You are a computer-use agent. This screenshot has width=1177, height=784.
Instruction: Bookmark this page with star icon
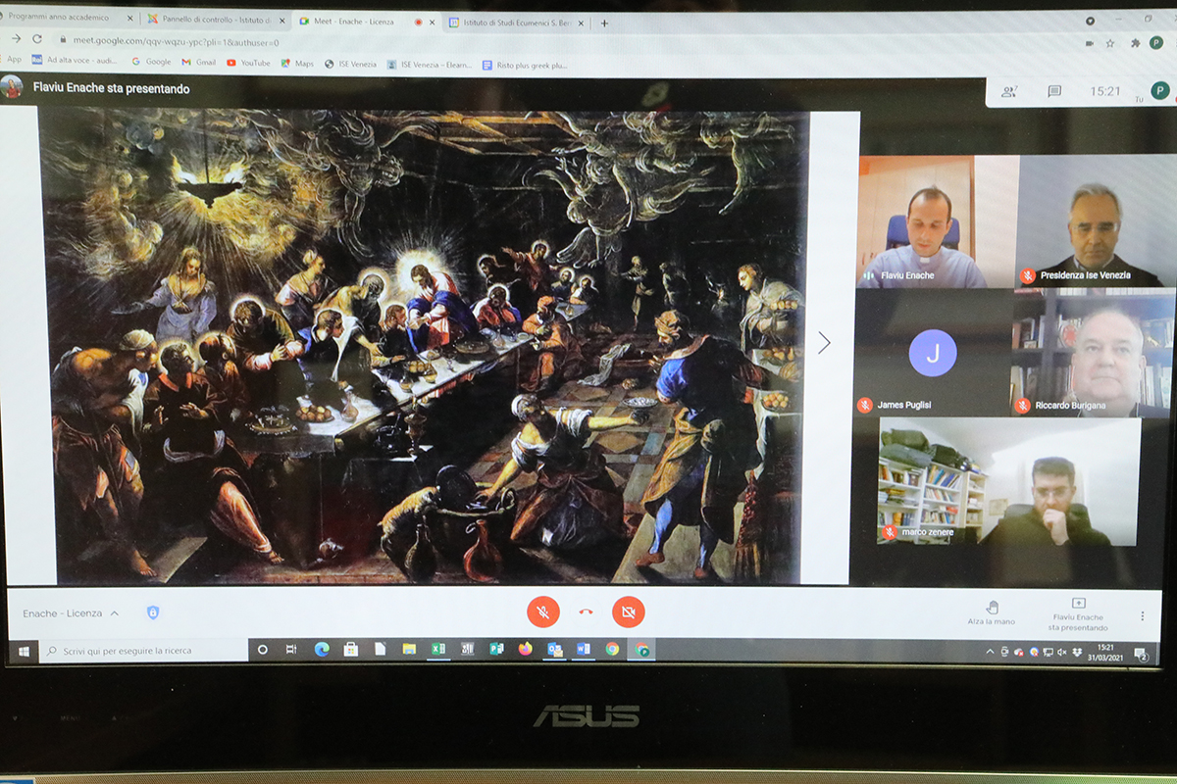1110,43
